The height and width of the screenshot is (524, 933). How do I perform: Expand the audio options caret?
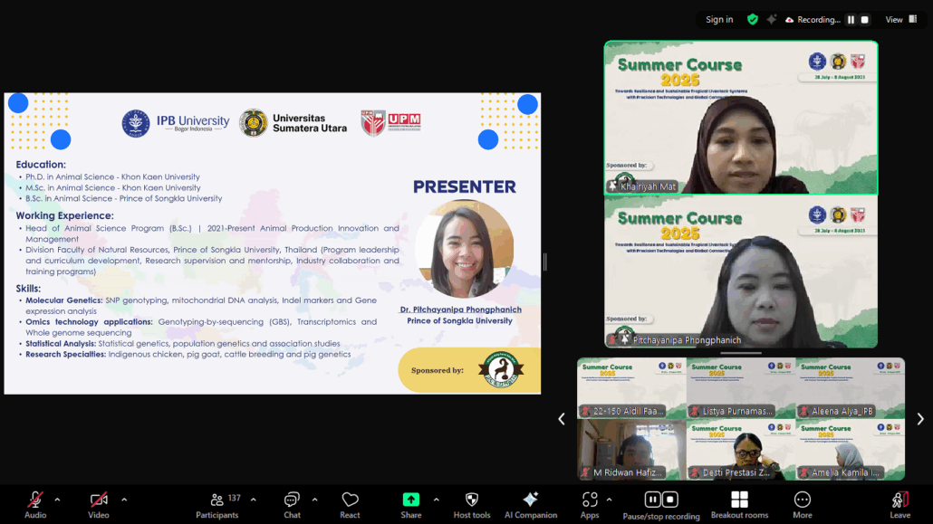[x=57, y=500]
